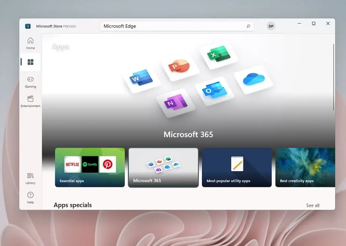This screenshot has width=346, height=246.
Task: Click the OneDrive cloud icon in banner
Action: click(x=254, y=79)
